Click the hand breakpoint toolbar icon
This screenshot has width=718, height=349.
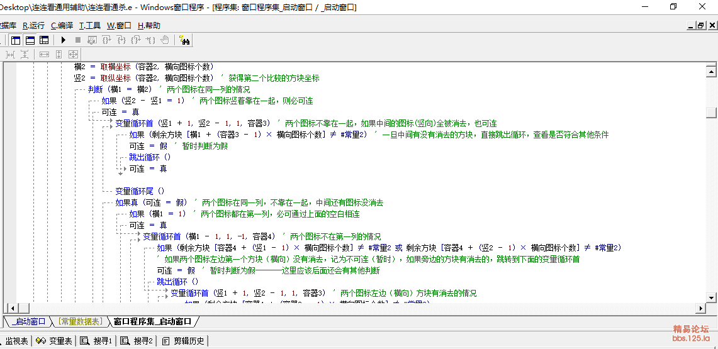(x=165, y=40)
